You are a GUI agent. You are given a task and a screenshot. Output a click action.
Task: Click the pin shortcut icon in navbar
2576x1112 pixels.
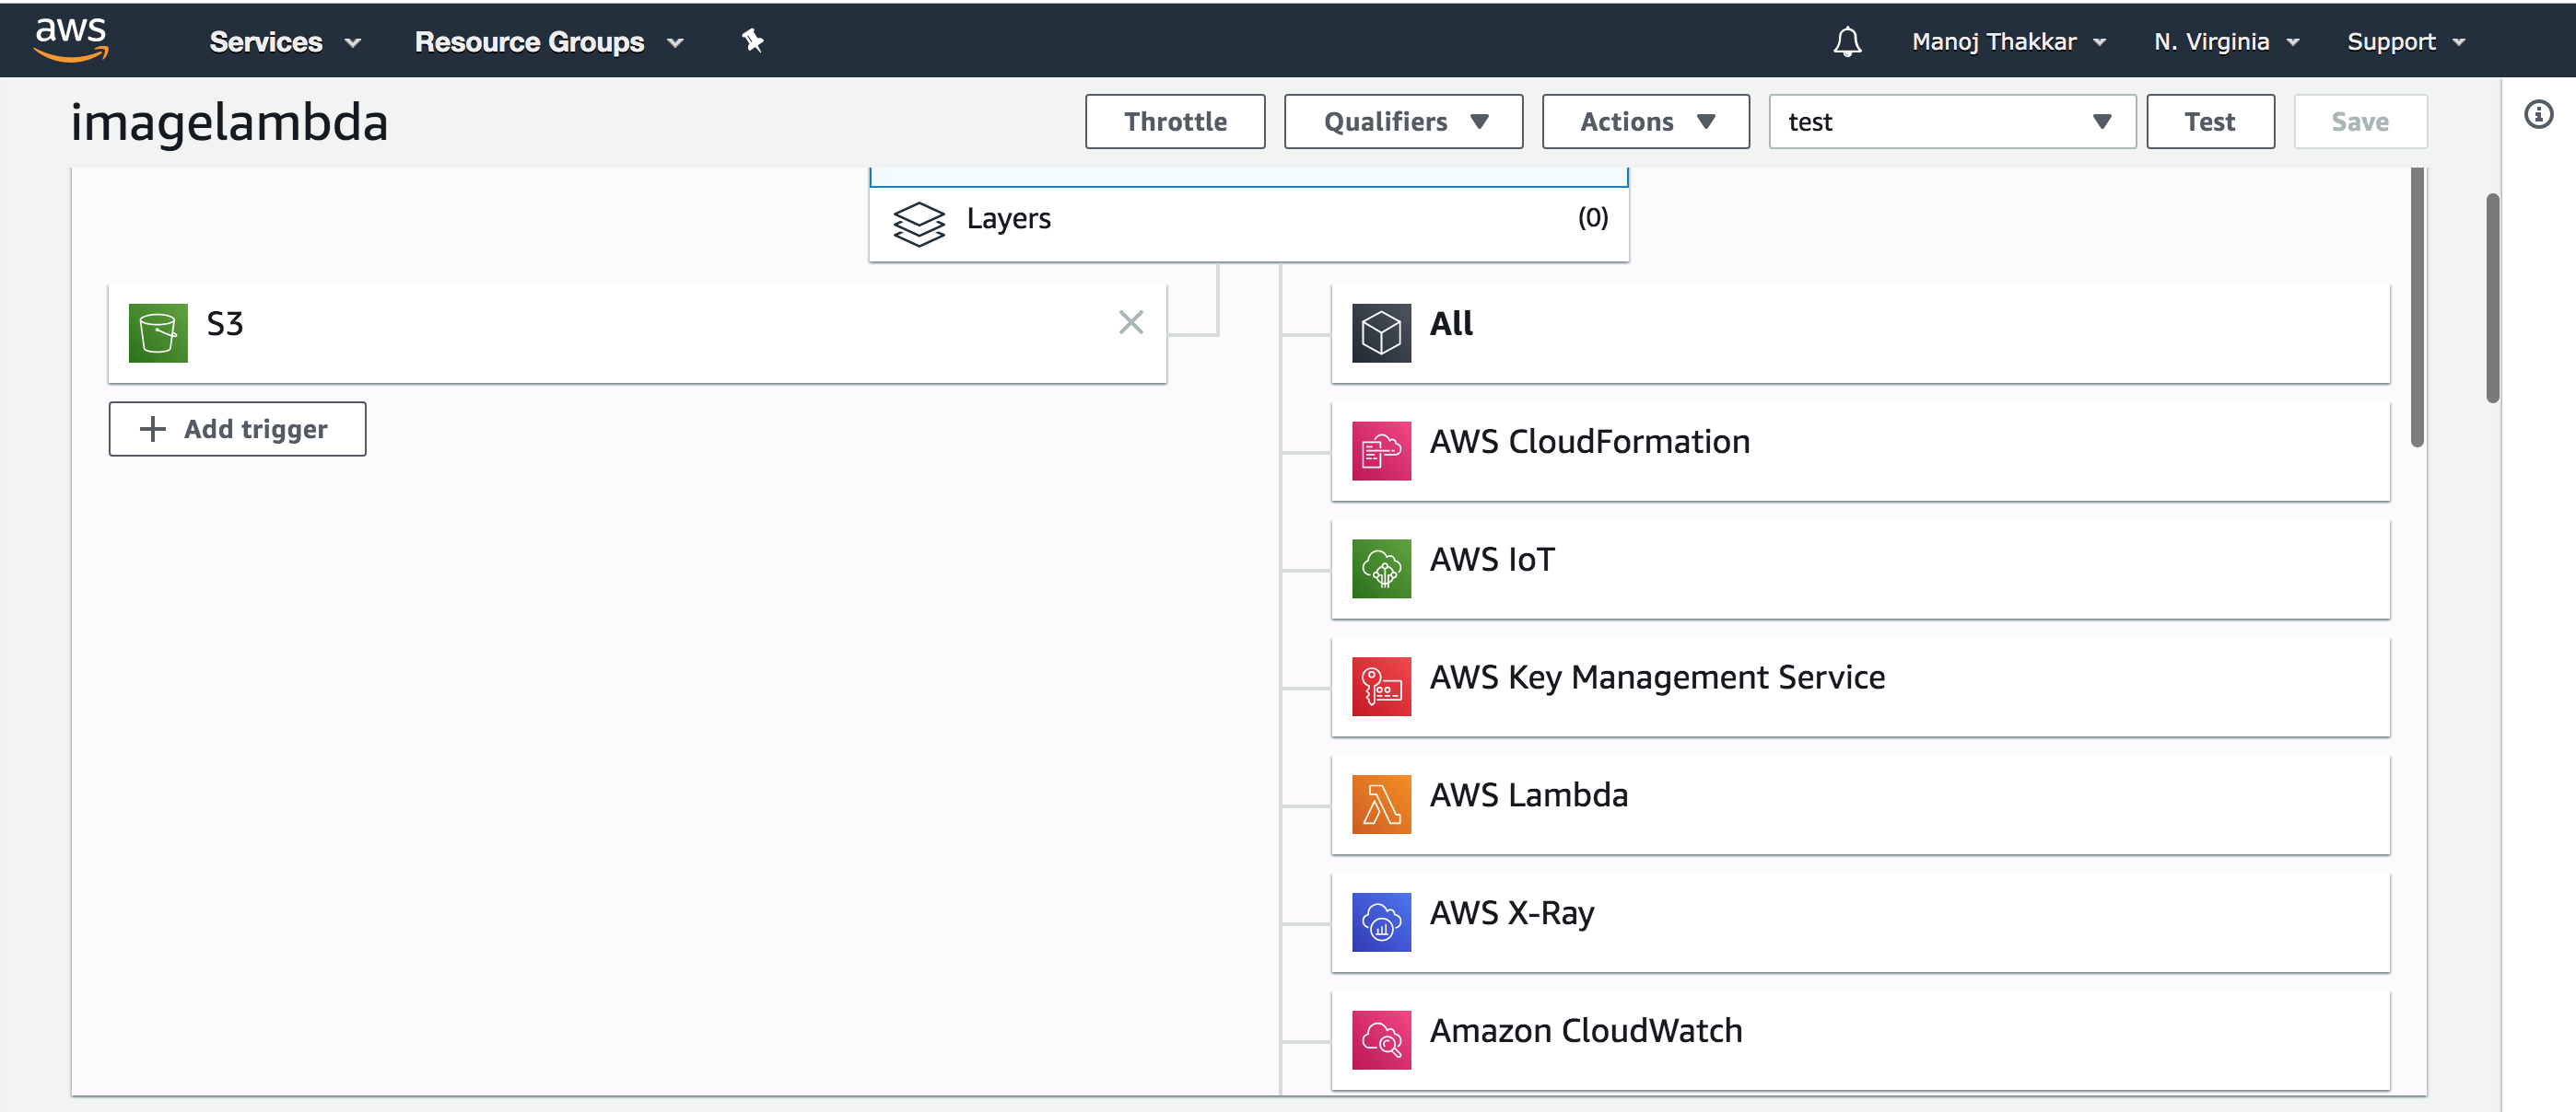(x=752, y=41)
